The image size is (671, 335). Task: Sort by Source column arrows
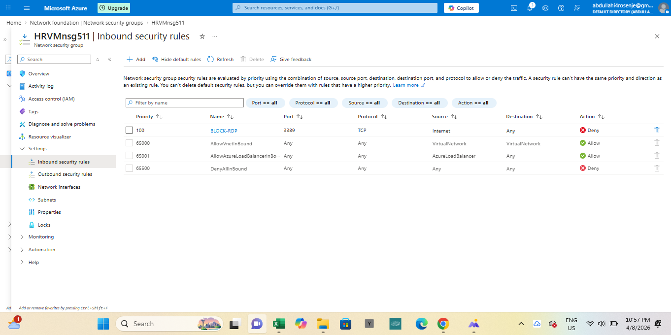454,117
